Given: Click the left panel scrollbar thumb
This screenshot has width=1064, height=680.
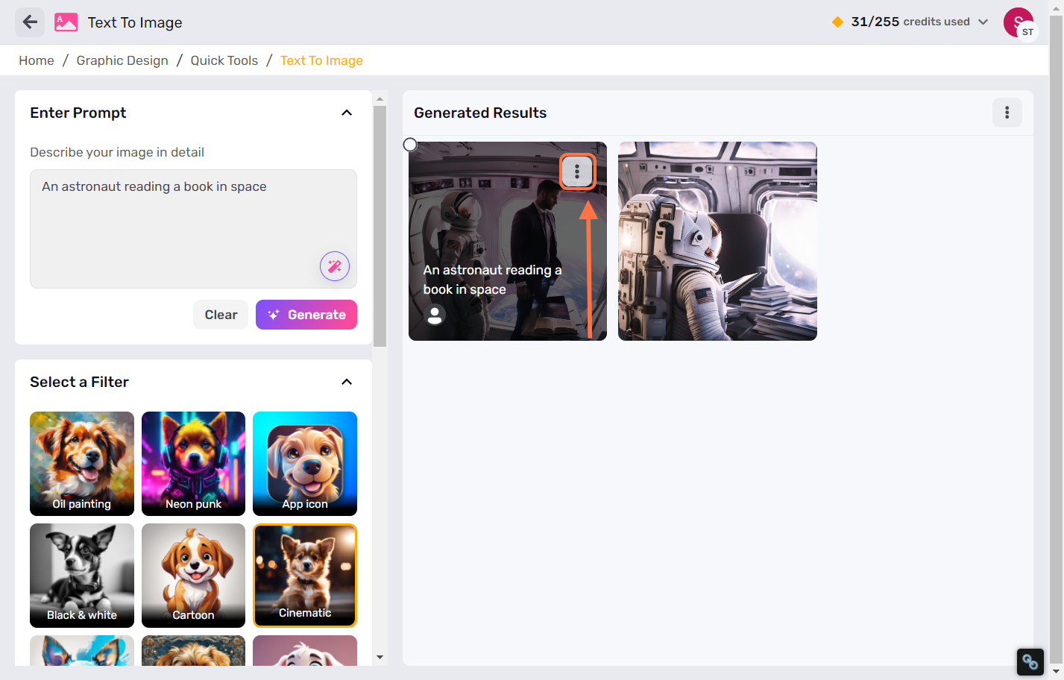Looking at the screenshot, I should pos(380,226).
